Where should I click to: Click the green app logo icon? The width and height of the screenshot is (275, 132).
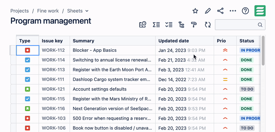(260, 11)
